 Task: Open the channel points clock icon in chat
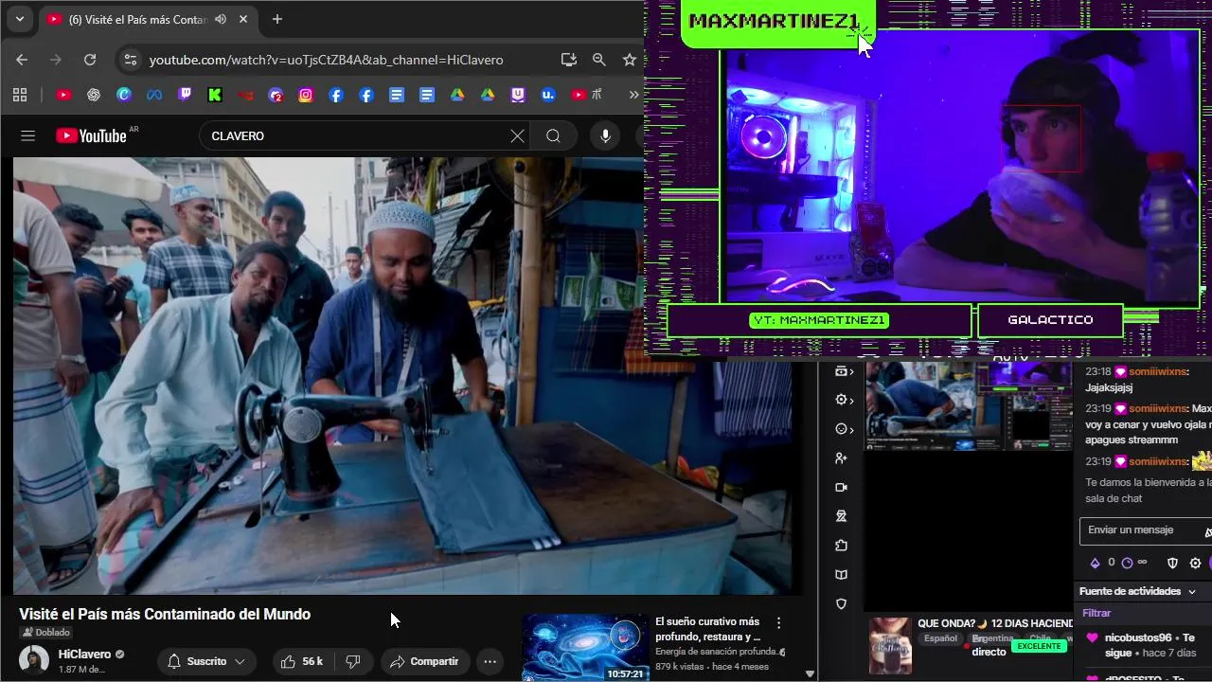coord(1127,563)
